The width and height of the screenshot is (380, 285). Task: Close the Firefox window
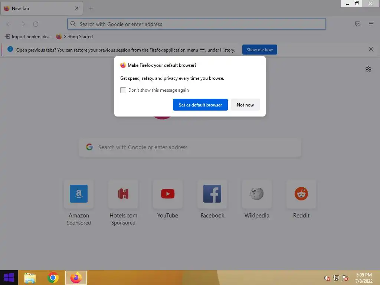371,4
